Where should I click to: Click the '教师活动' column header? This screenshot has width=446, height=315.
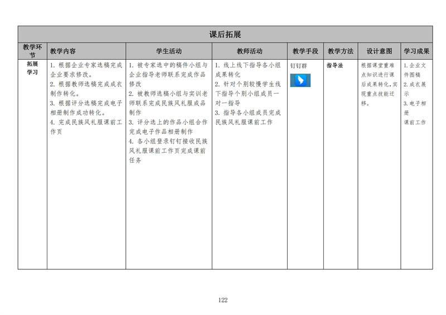pos(249,51)
